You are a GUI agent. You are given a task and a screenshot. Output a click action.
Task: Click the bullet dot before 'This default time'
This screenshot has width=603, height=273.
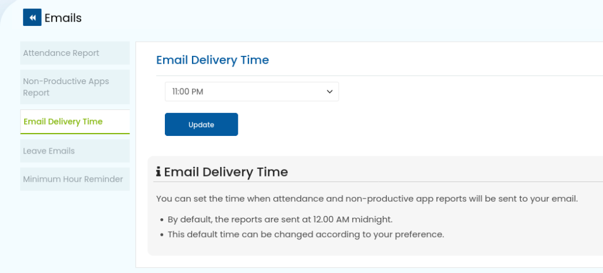tap(162, 235)
